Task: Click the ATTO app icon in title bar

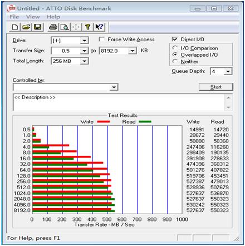Action: tap(11, 8)
